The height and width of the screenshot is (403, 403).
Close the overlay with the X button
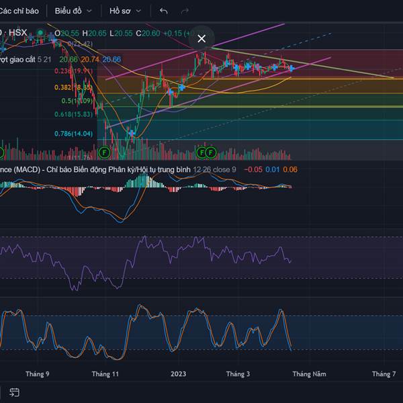click(201, 38)
